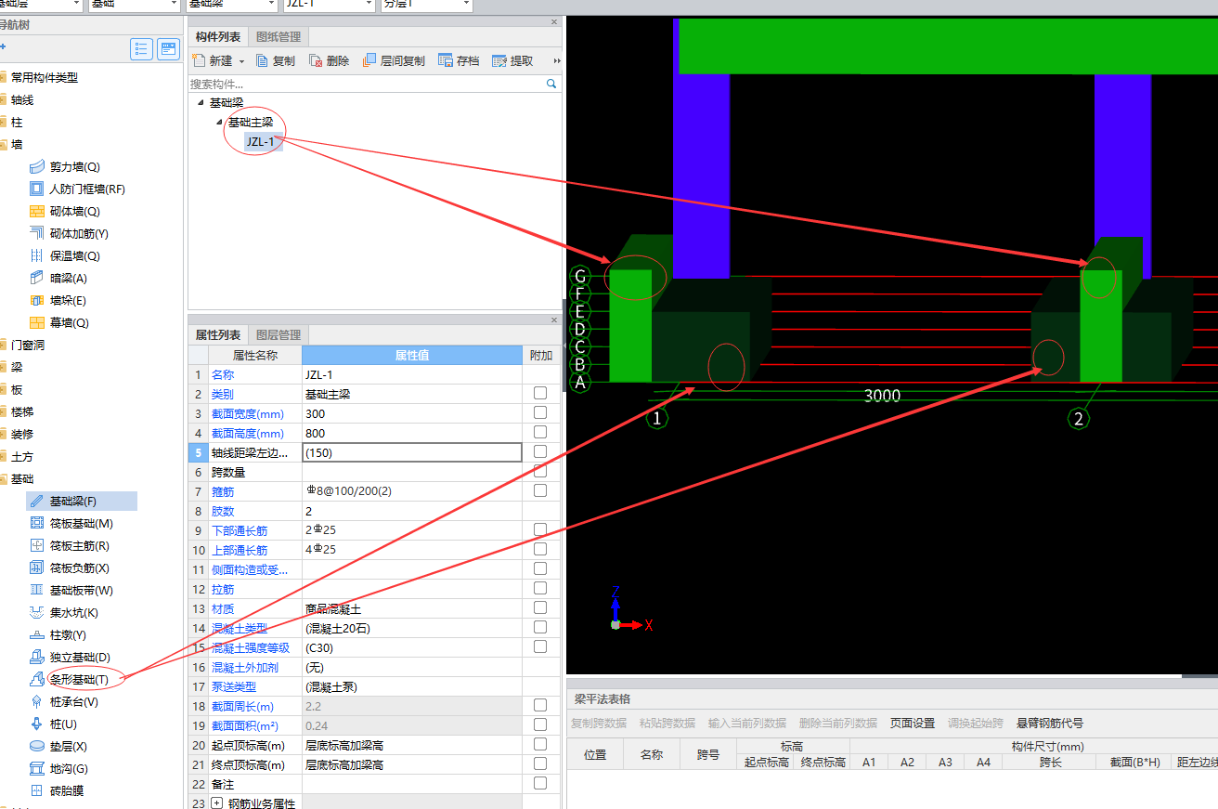Viewport: 1218px width, 809px height.
Task: Expand the 门窗洞 category in navigation tree
Action: point(3,346)
